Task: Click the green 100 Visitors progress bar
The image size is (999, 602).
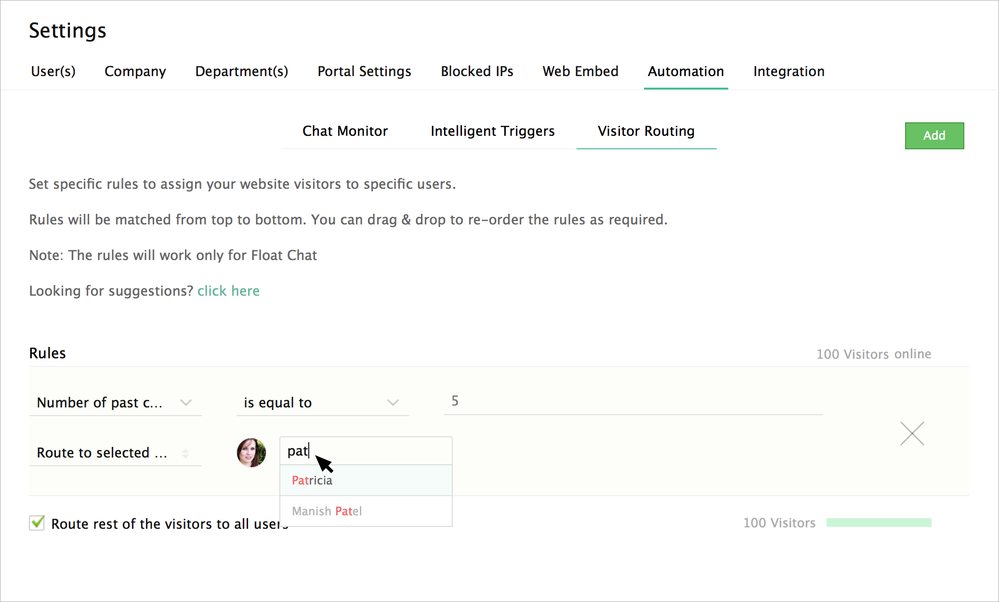Action: [879, 523]
